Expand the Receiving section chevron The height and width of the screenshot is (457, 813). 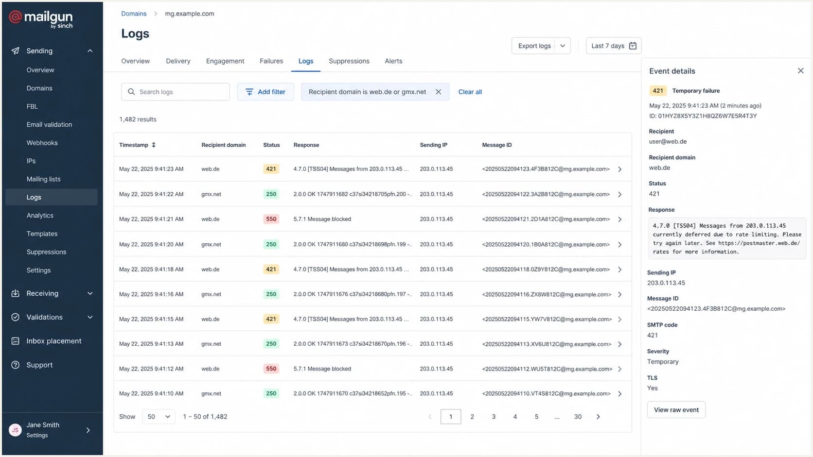[90, 293]
